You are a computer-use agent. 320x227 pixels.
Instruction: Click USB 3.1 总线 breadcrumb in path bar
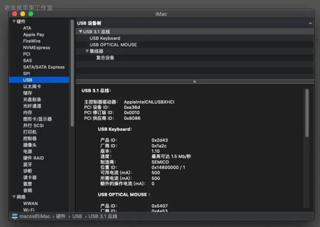coord(103,216)
